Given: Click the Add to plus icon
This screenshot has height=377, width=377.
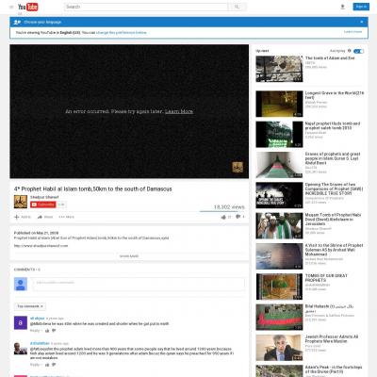Looking at the screenshot, I should [17, 217].
